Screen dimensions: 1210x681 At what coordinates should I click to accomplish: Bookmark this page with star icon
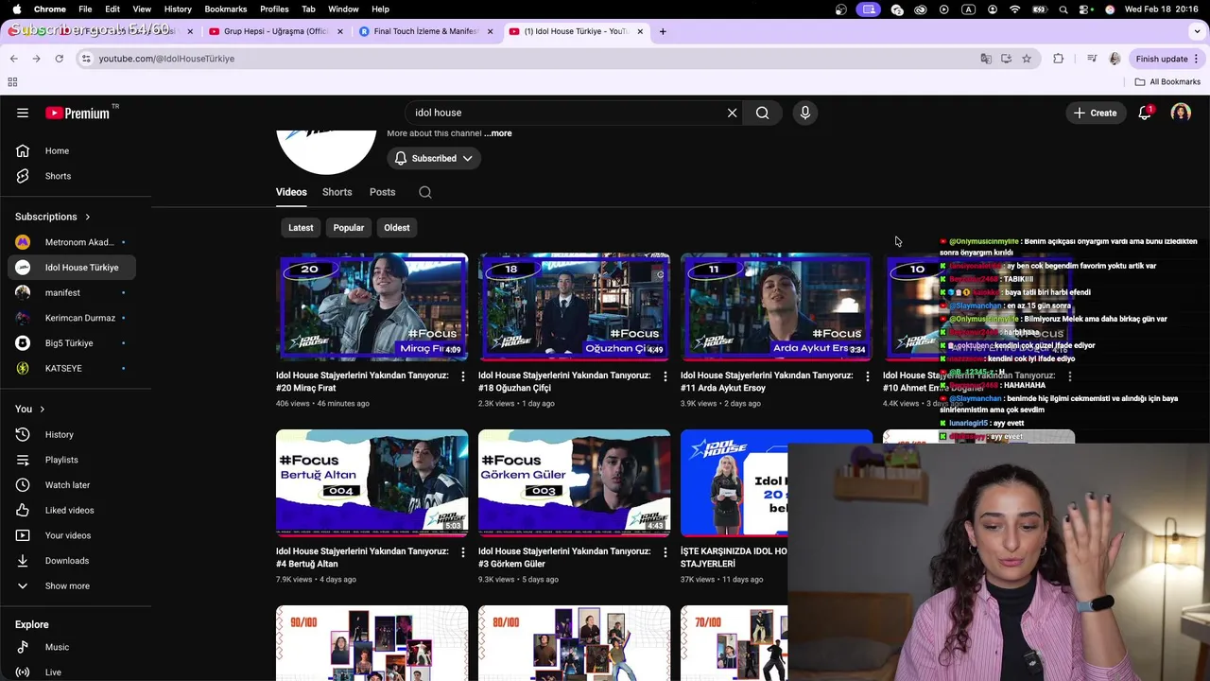pos(1027,59)
